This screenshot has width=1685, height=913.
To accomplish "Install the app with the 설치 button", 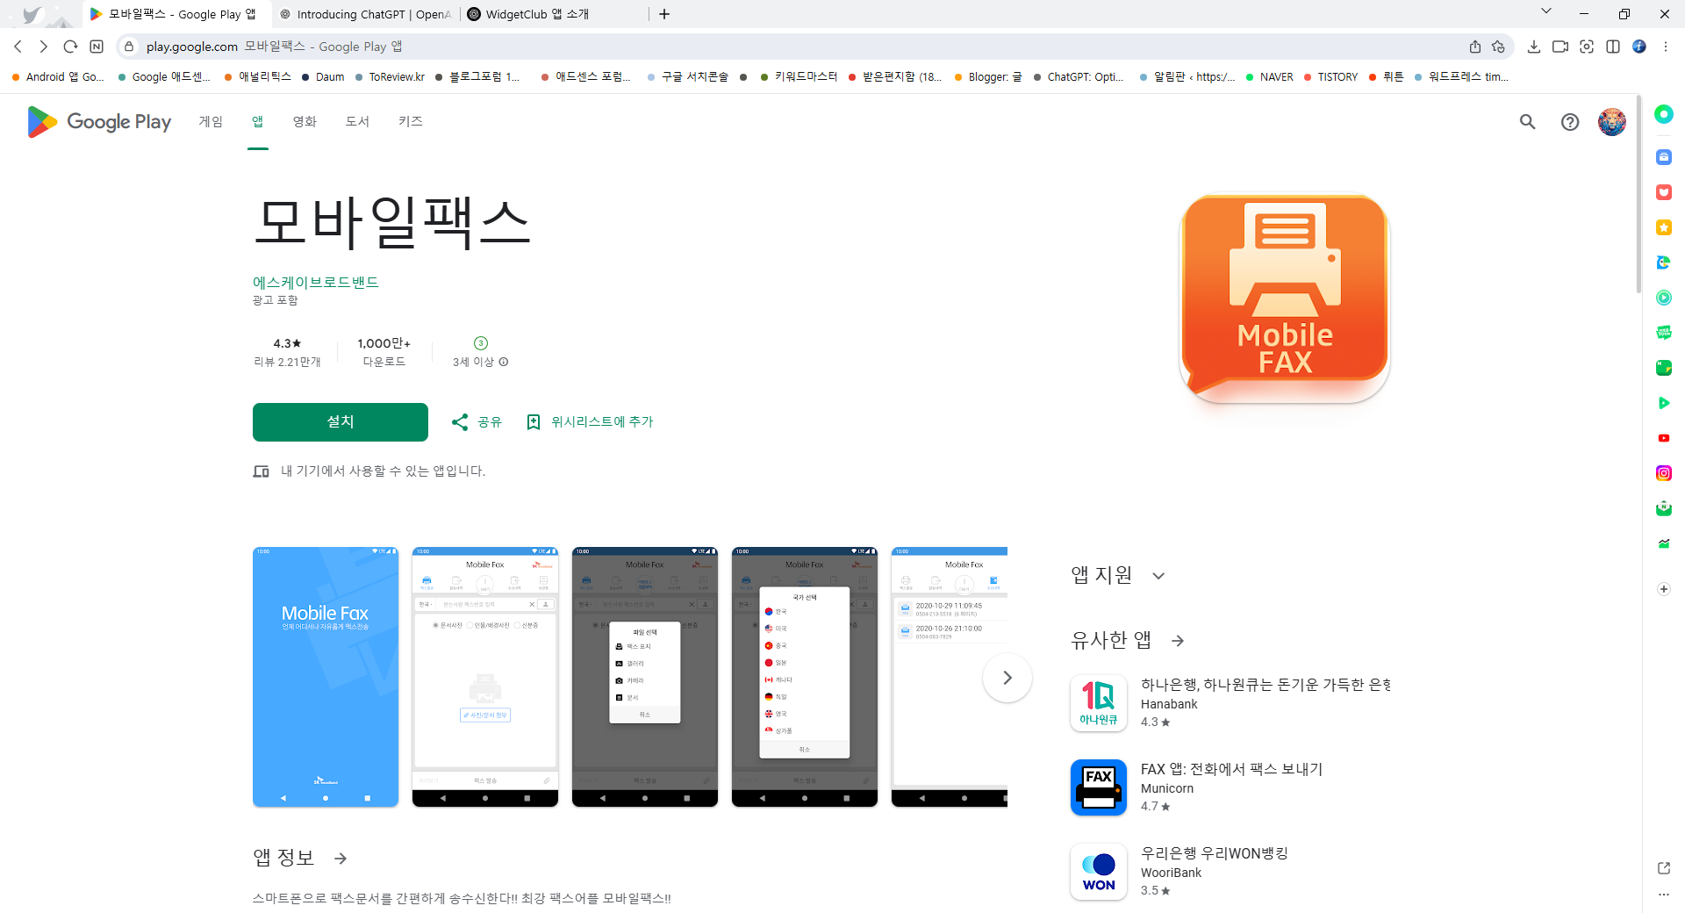I will [340, 421].
